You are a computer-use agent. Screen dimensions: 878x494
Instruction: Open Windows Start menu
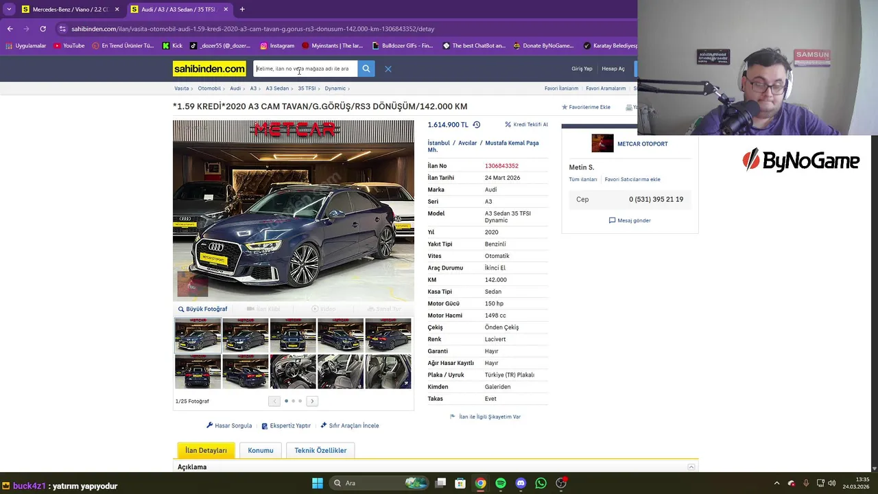click(x=317, y=483)
